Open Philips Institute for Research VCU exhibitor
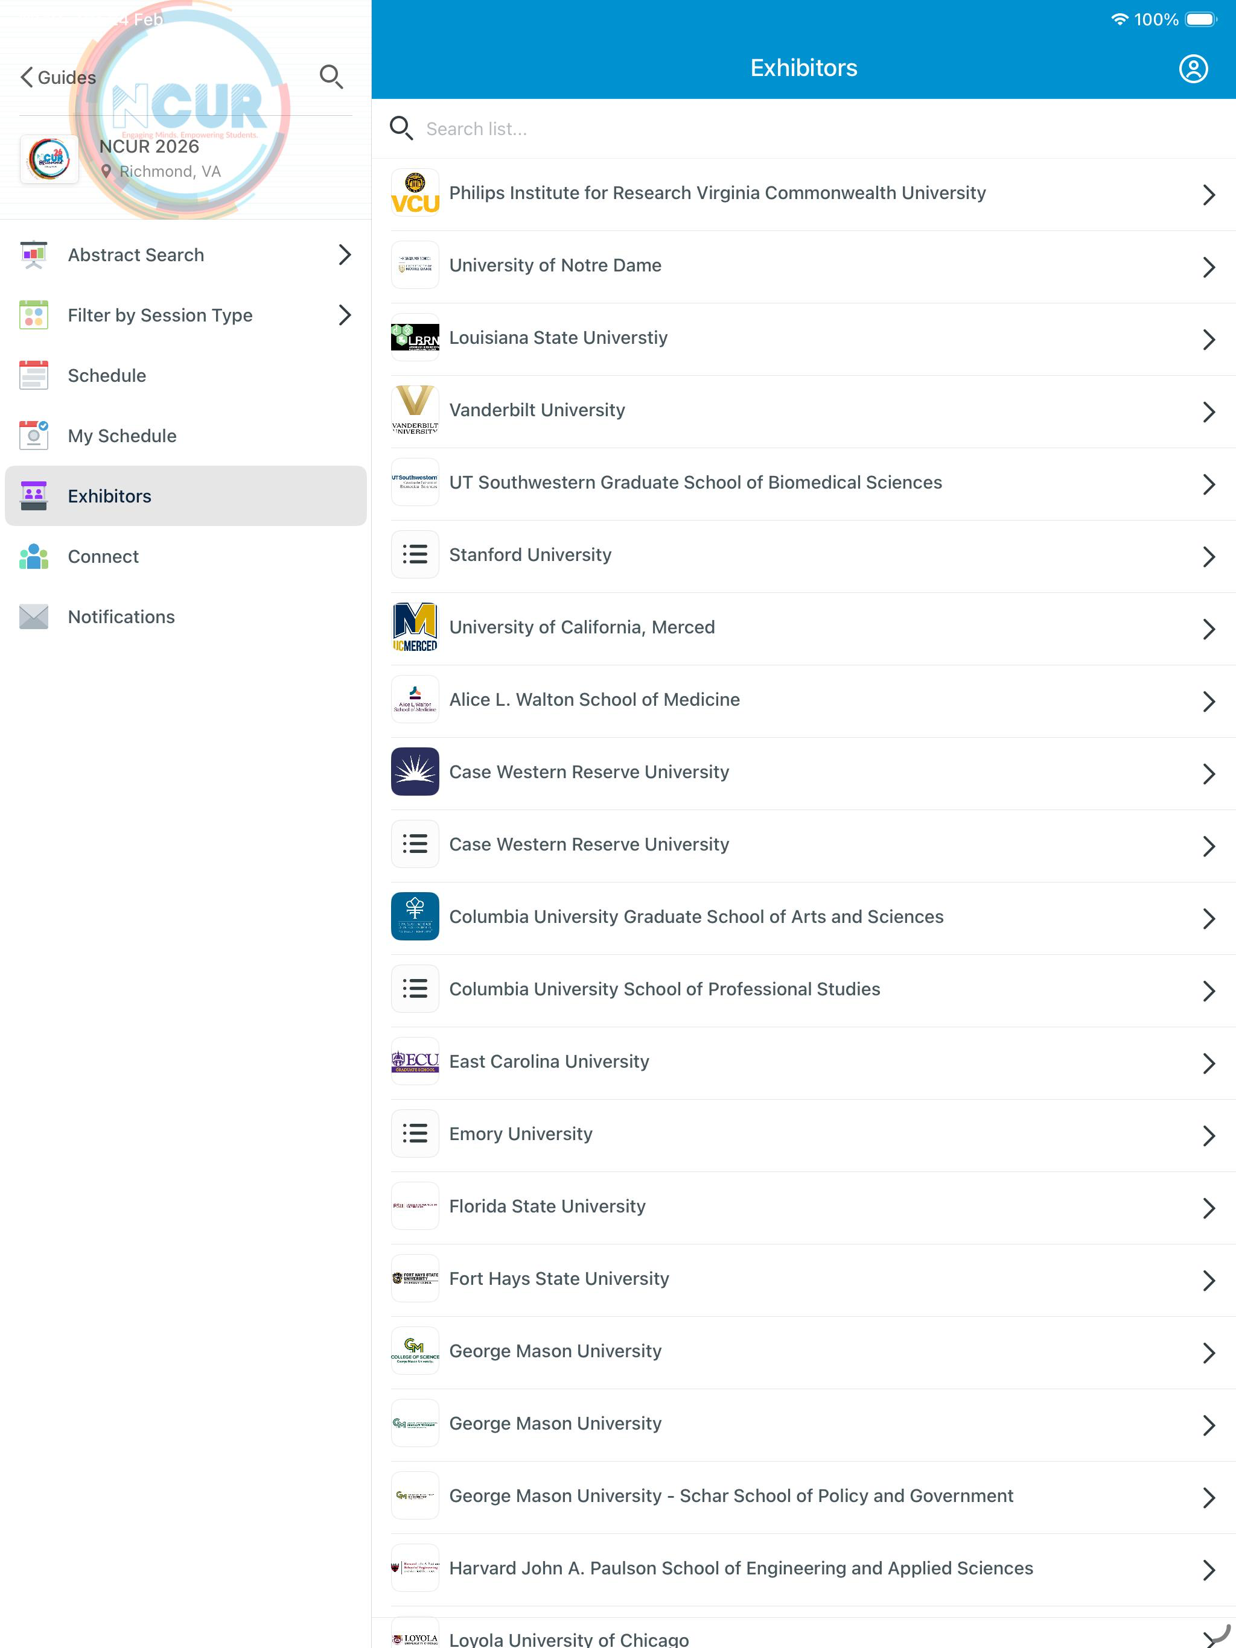 pyautogui.click(x=804, y=194)
